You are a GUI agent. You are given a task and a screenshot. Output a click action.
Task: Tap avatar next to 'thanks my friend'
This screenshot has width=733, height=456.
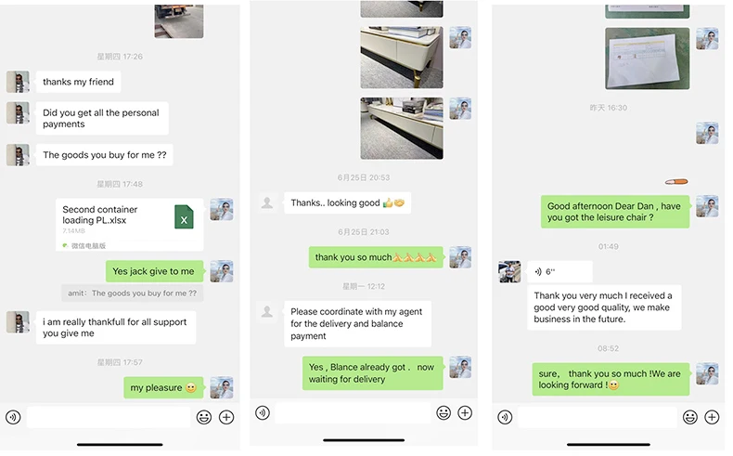coord(18,82)
